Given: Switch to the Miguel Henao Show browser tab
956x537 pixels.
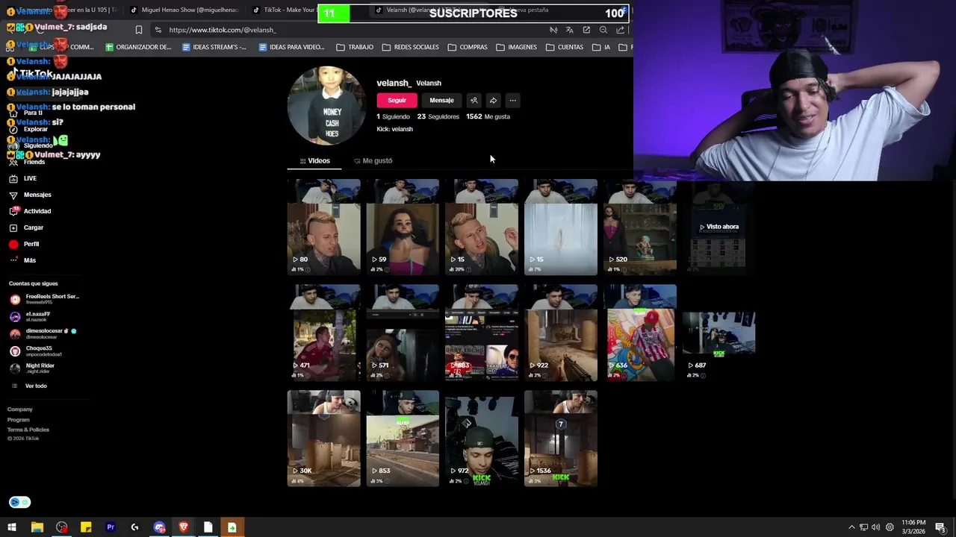Looking at the screenshot, I should pos(184,10).
